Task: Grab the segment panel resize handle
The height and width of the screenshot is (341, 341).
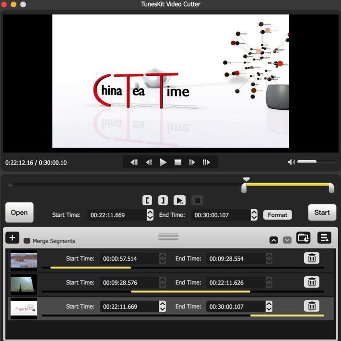Action: [168, 237]
